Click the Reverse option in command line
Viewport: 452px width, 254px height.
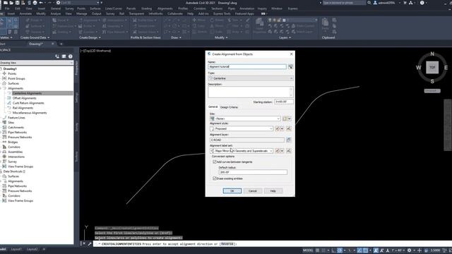pos(227,243)
